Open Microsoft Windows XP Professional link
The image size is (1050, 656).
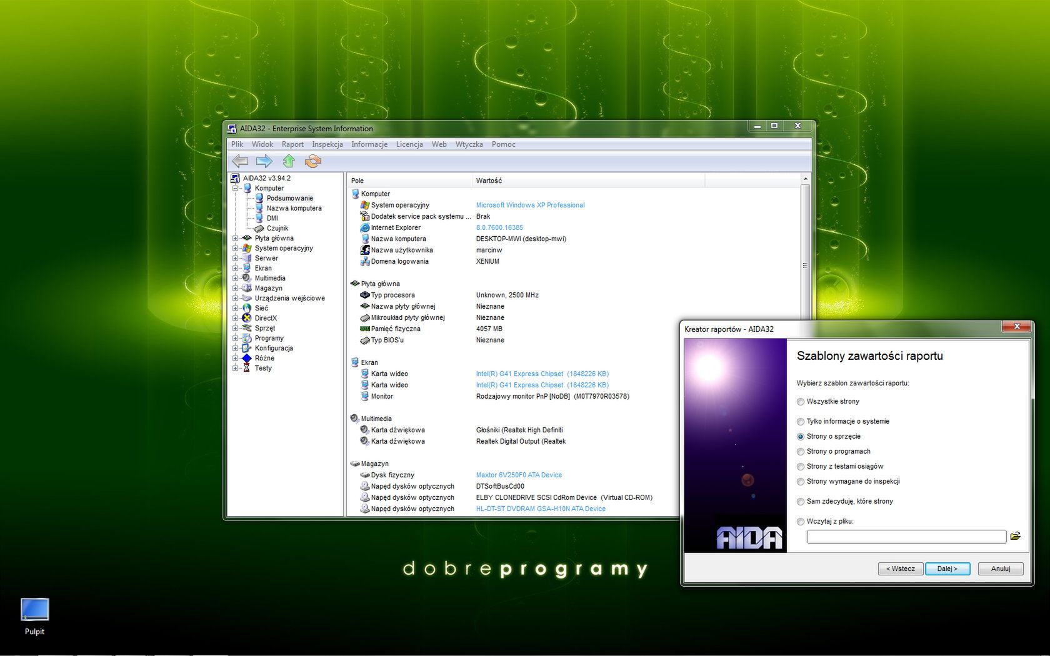click(530, 205)
